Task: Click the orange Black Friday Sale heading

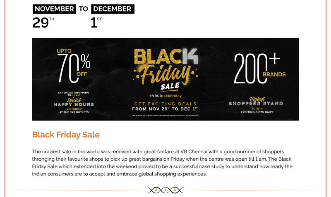Action: click(66, 135)
